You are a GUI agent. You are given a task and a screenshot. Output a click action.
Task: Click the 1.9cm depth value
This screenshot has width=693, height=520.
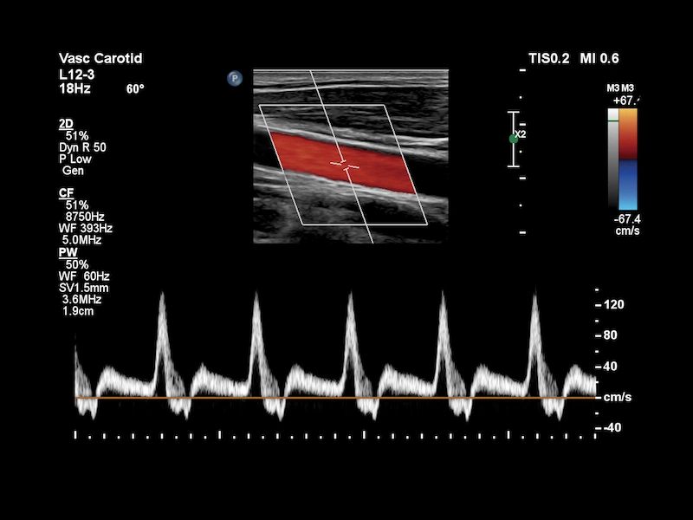click(x=78, y=311)
